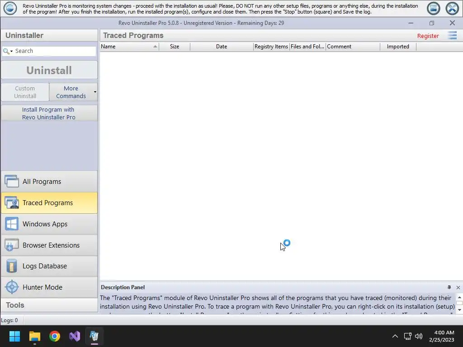Viewport: 463px width, 347px height.
Task: Click the Browser Extensions plug icon
Action: (x=11, y=245)
